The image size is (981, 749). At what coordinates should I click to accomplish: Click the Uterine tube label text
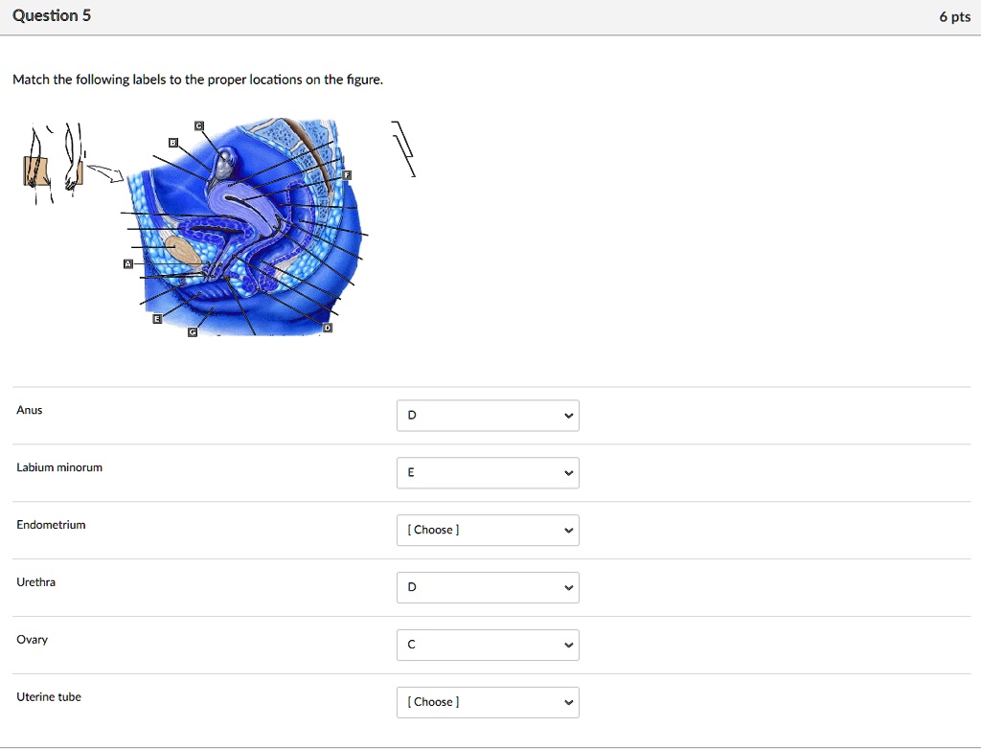(x=49, y=697)
